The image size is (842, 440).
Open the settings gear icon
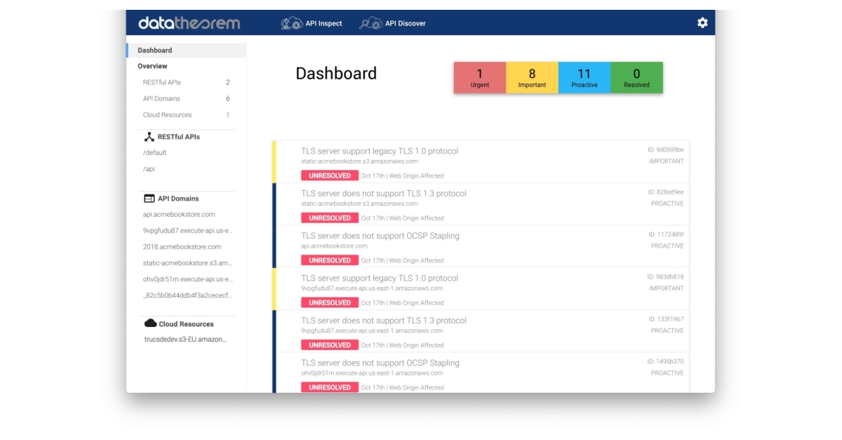click(x=702, y=23)
